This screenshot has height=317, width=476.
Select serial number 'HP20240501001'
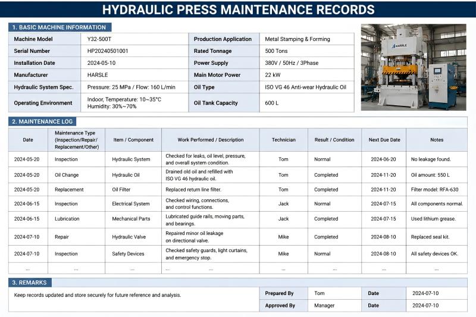click(x=108, y=51)
